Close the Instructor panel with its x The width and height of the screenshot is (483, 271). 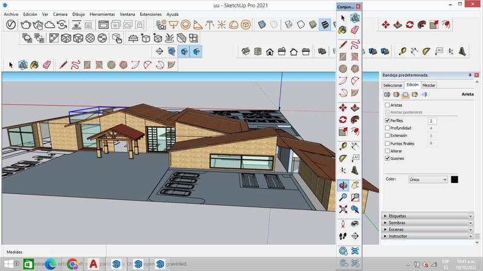(470, 236)
